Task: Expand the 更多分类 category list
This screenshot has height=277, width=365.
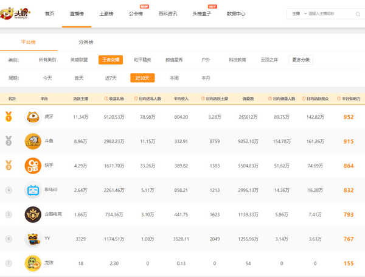Action: point(301,60)
